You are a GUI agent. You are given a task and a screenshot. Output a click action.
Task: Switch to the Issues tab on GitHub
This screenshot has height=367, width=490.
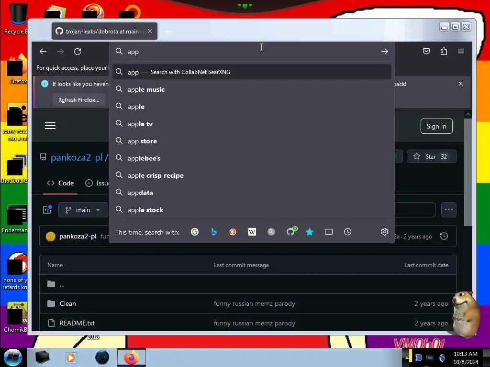click(x=97, y=183)
